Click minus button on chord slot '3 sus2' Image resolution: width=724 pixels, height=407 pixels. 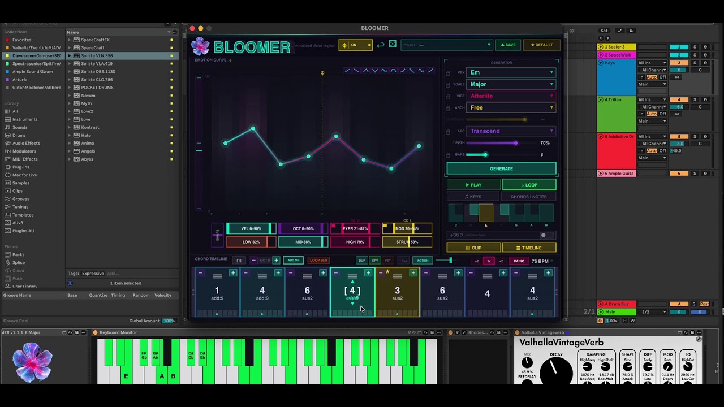(x=381, y=273)
